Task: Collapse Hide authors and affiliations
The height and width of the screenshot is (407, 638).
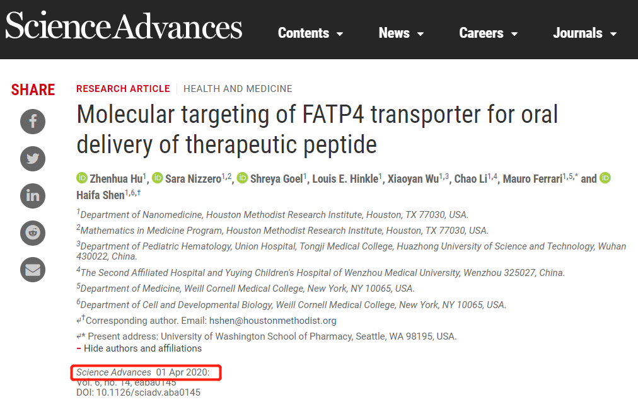Action: pyautogui.click(x=139, y=348)
